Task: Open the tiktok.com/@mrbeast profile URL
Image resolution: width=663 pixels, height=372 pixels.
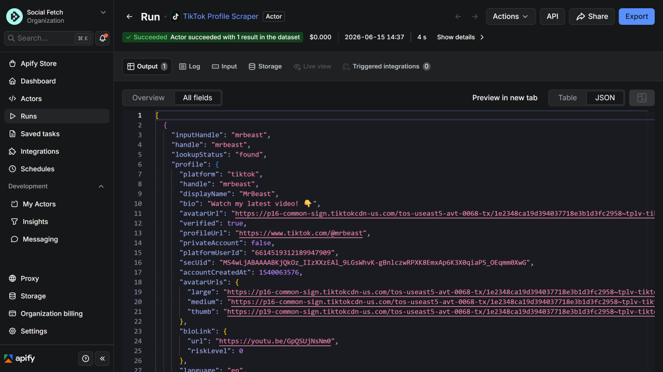Action: [301, 233]
